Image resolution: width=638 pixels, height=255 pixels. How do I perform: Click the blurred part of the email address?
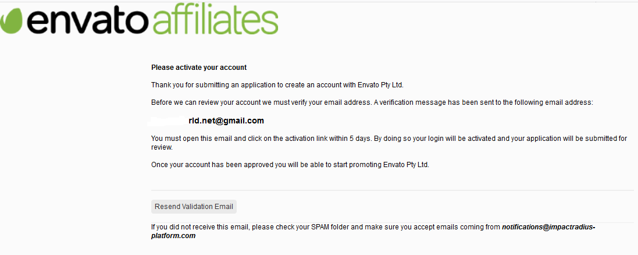tap(167, 120)
